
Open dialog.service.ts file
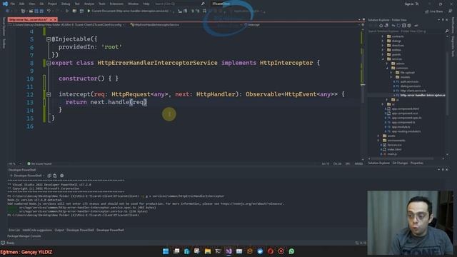point(411,86)
